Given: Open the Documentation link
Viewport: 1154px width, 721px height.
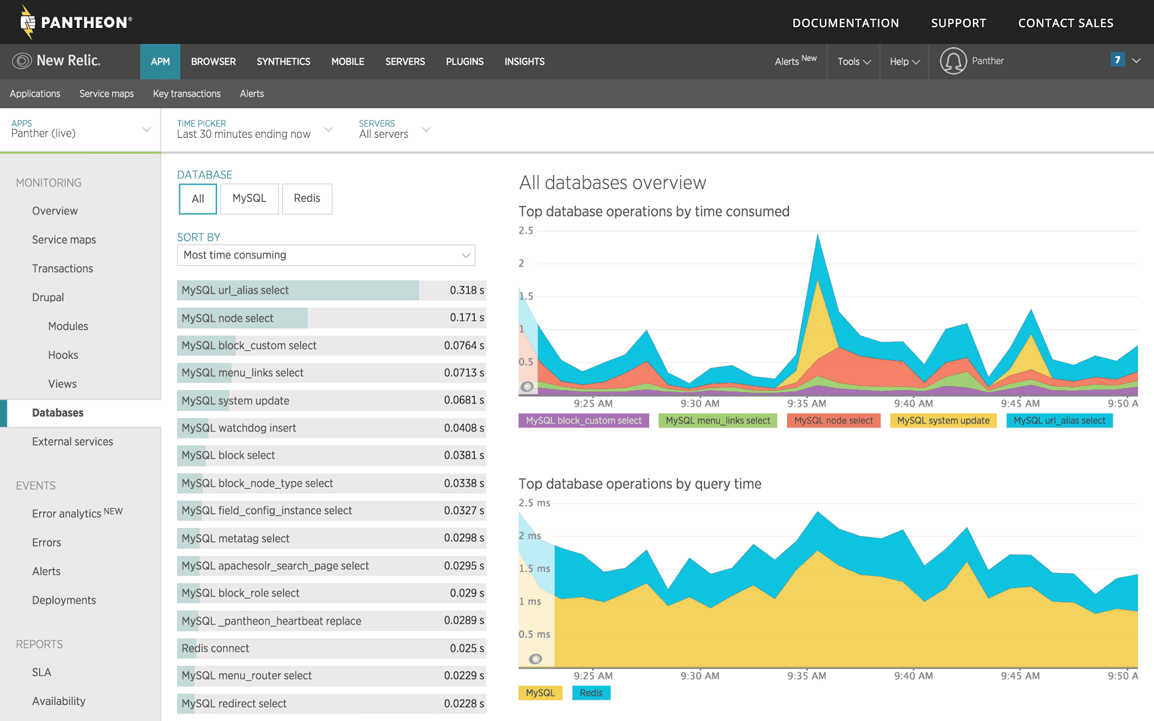Looking at the screenshot, I should point(845,23).
